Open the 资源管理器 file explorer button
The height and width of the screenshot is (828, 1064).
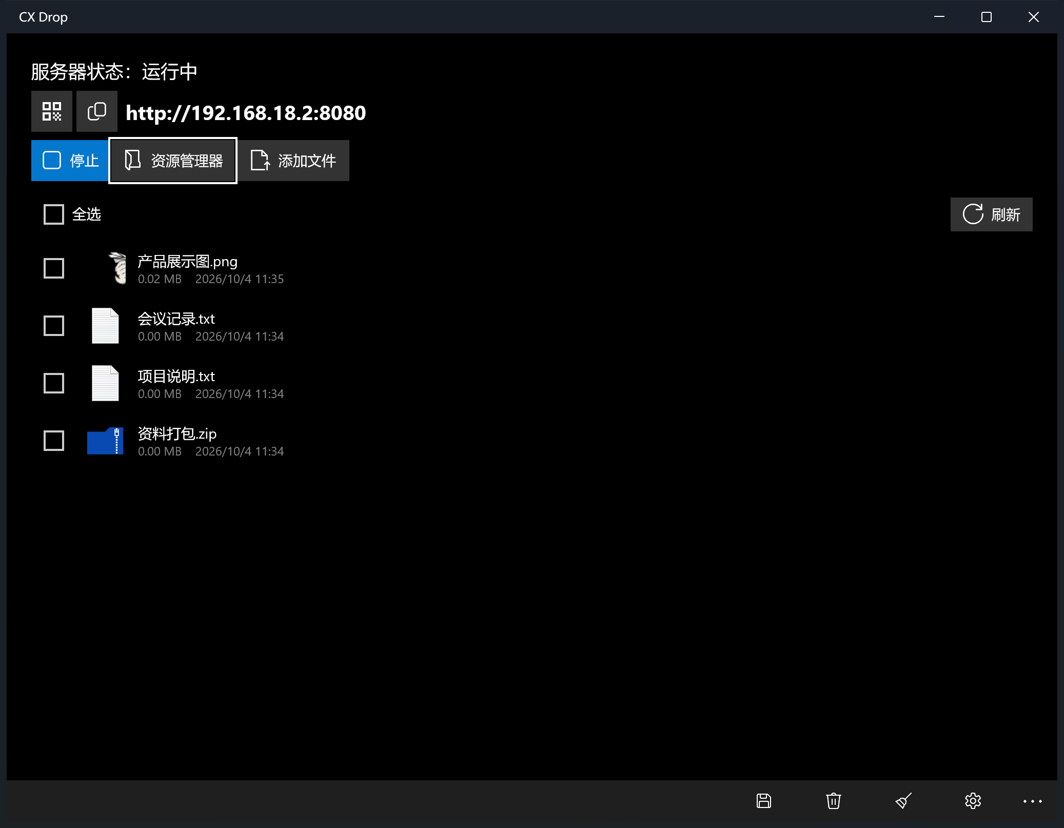pos(173,161)
